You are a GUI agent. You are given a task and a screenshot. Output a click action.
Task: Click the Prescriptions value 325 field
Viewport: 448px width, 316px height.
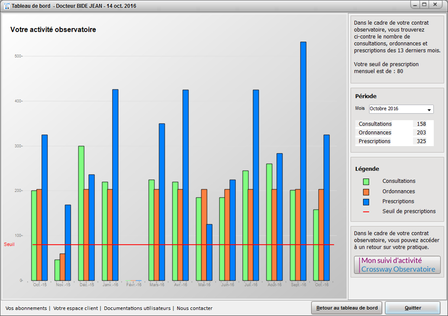coord(421,141)
